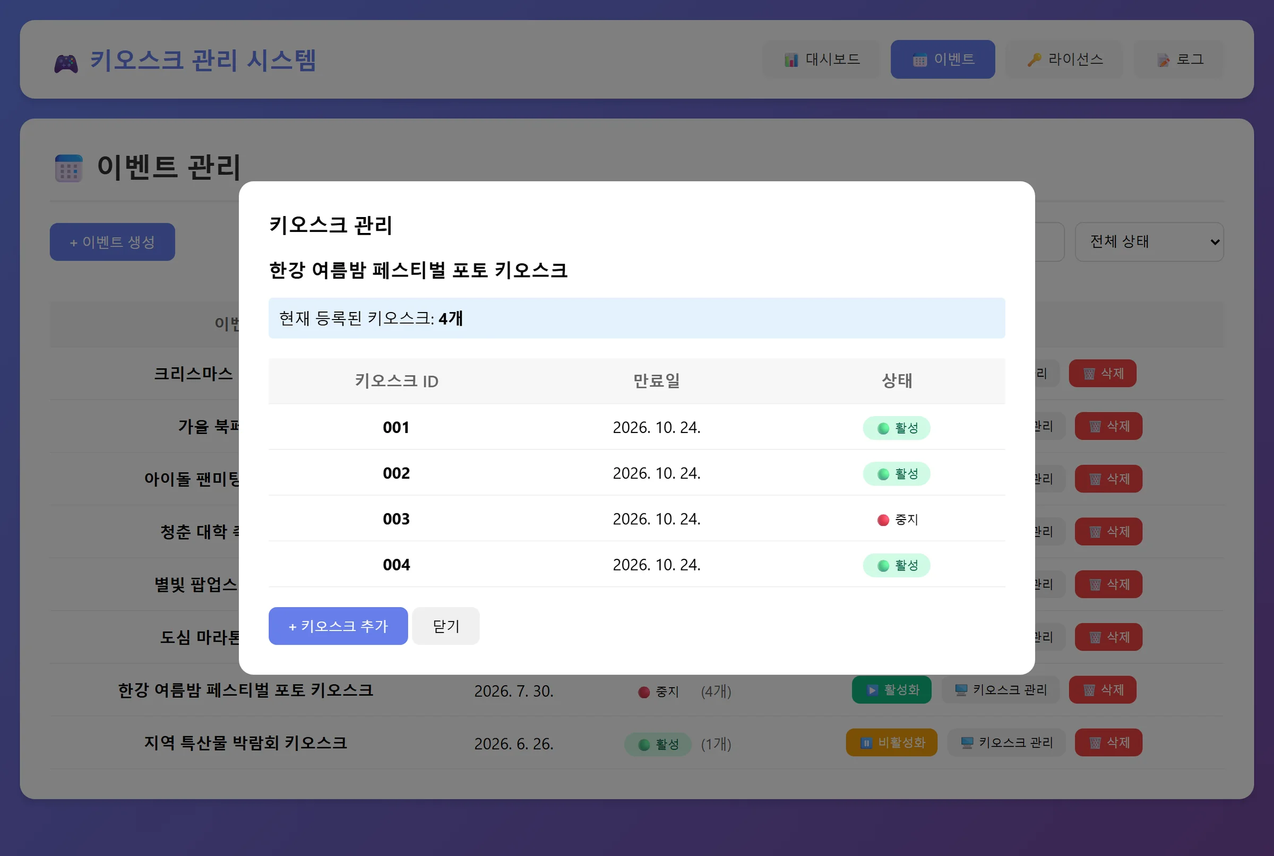Viewport: 1274px width, 856px height.
Task: Click 활성 status badge of kiosk 004
Action: tap(896, 565)
